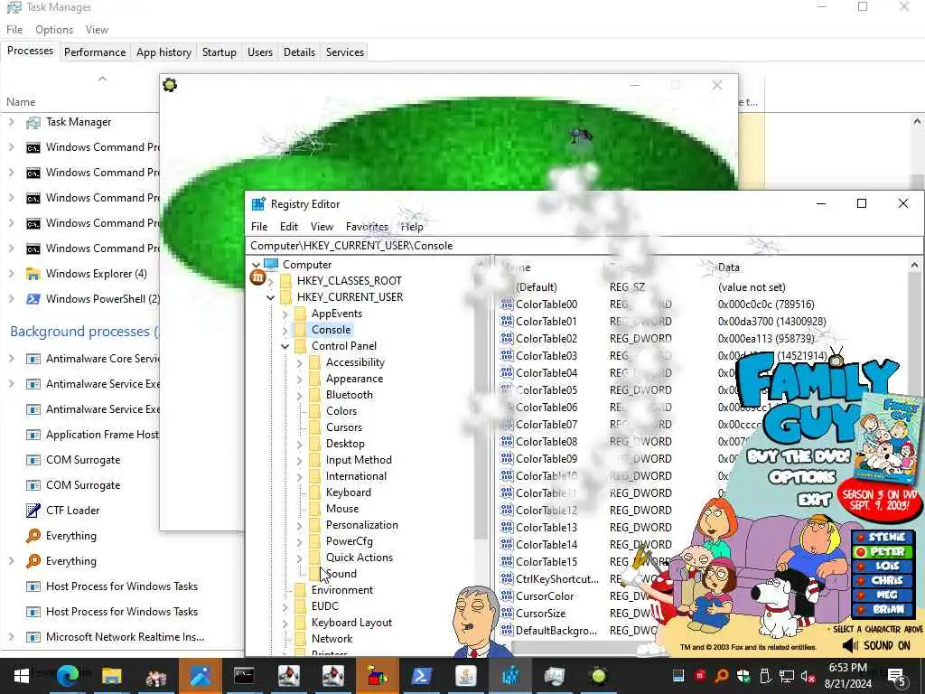Select CursorSize value icon
Viewport: 925px width, 694px height.
(507, 614)
